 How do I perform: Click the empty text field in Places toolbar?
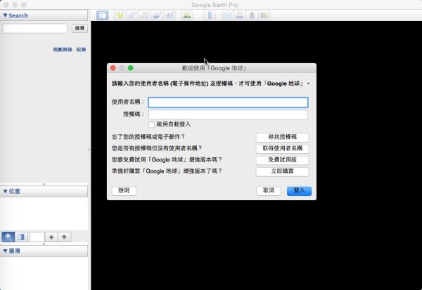(x=37, y=237)
